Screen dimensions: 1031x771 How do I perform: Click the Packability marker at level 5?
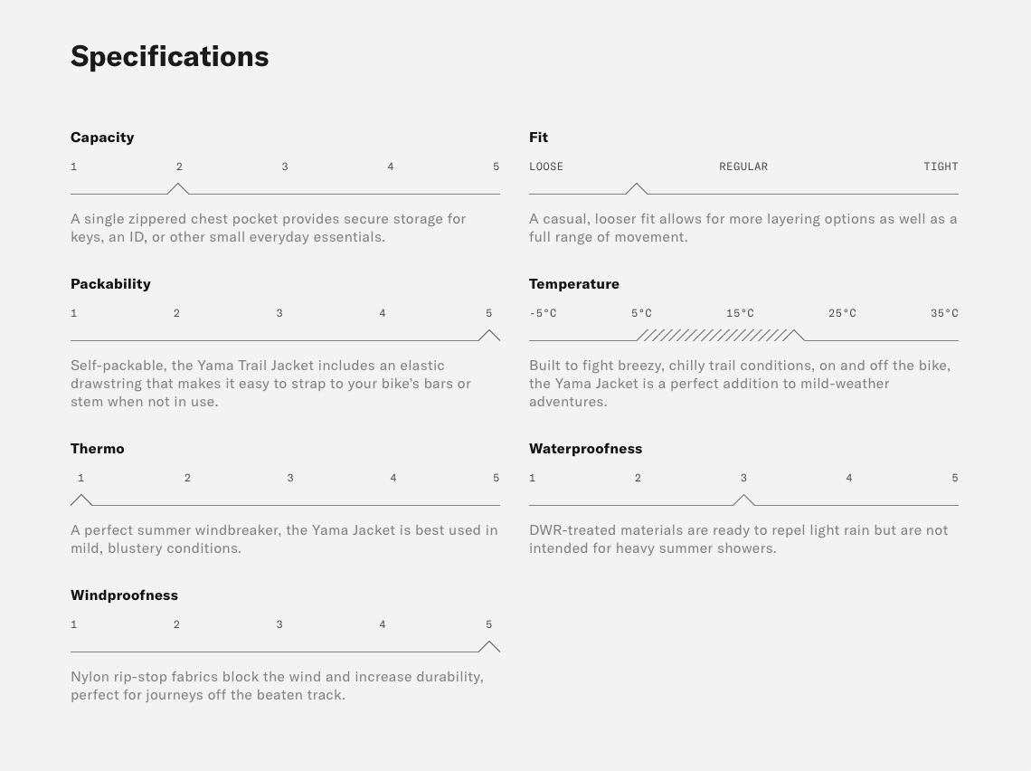(489, 335)
